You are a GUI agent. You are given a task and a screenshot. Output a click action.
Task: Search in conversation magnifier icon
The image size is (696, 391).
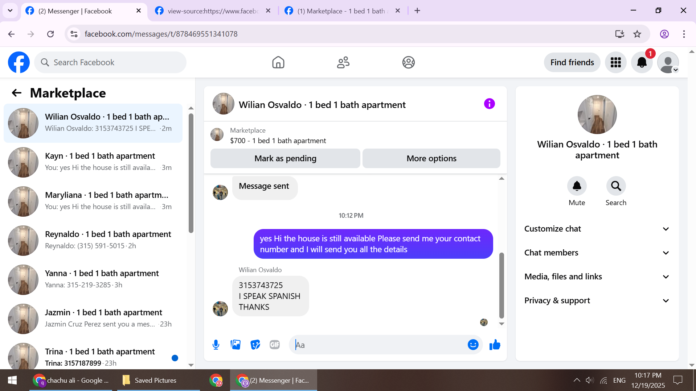click(x=616, y=186)
